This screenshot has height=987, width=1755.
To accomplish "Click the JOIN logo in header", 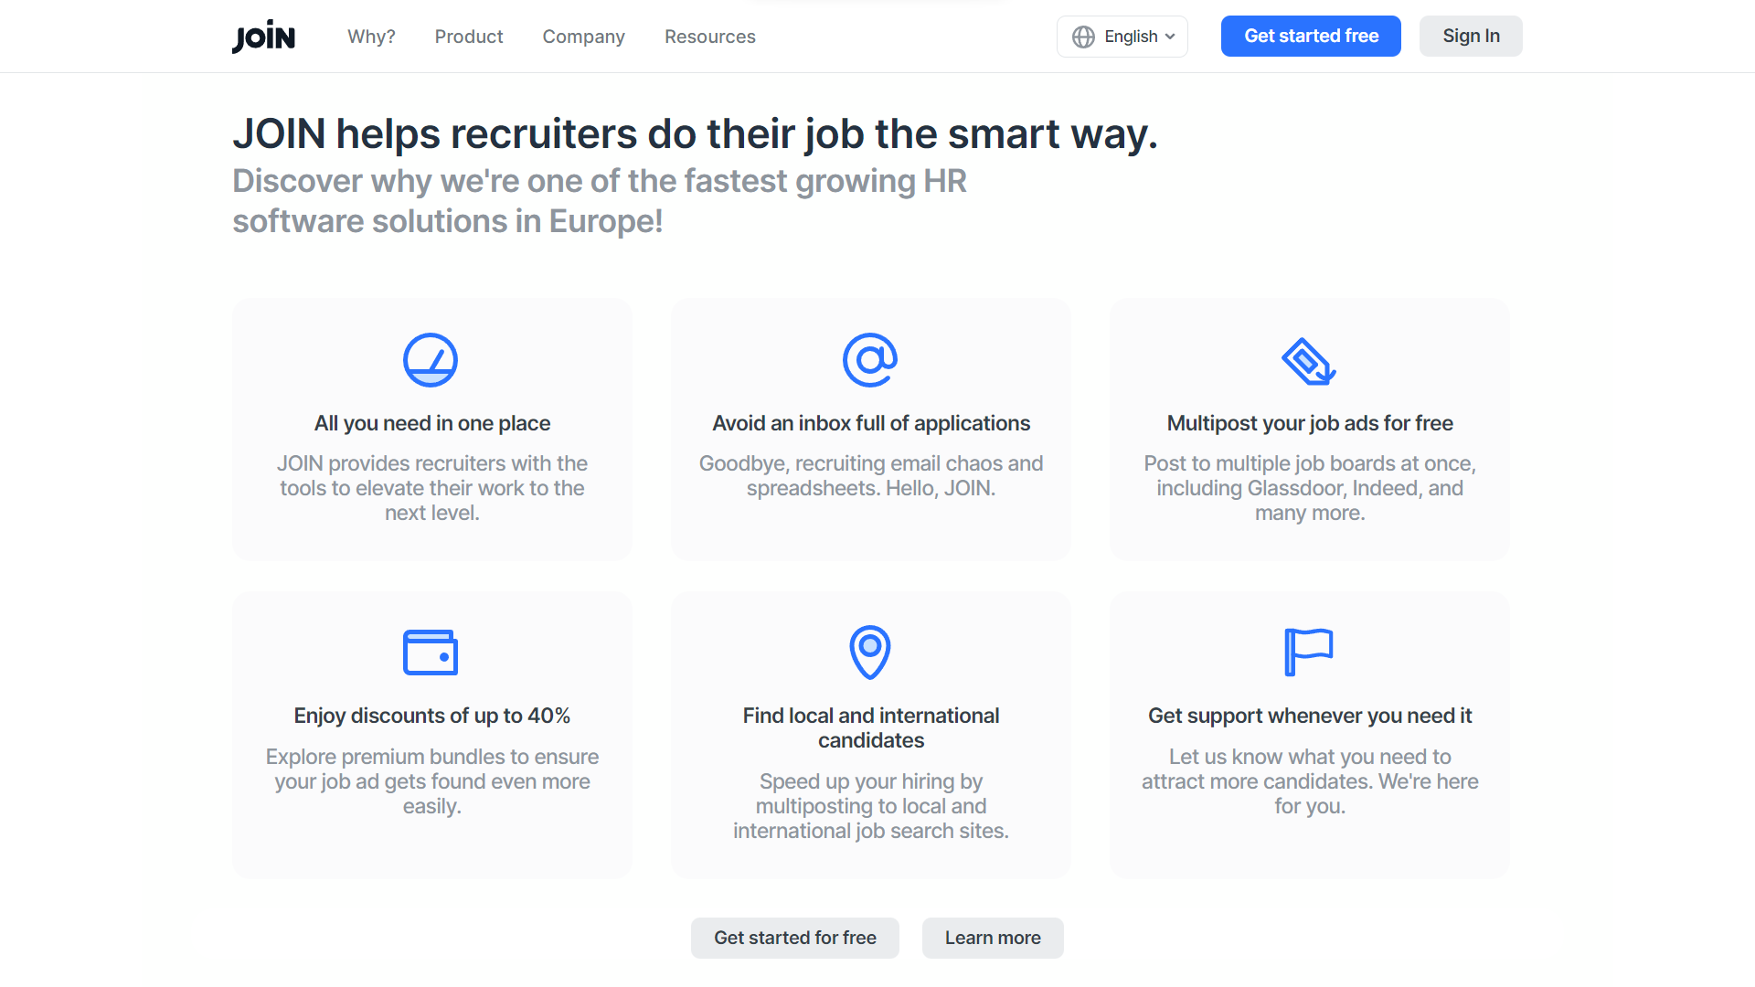I will tap(263, 37).
